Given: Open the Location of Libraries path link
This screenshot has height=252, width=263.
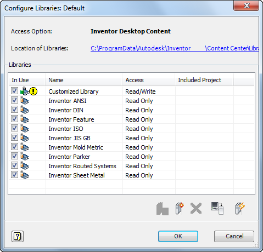Looking at the screenshot, I should click(175, 48).
